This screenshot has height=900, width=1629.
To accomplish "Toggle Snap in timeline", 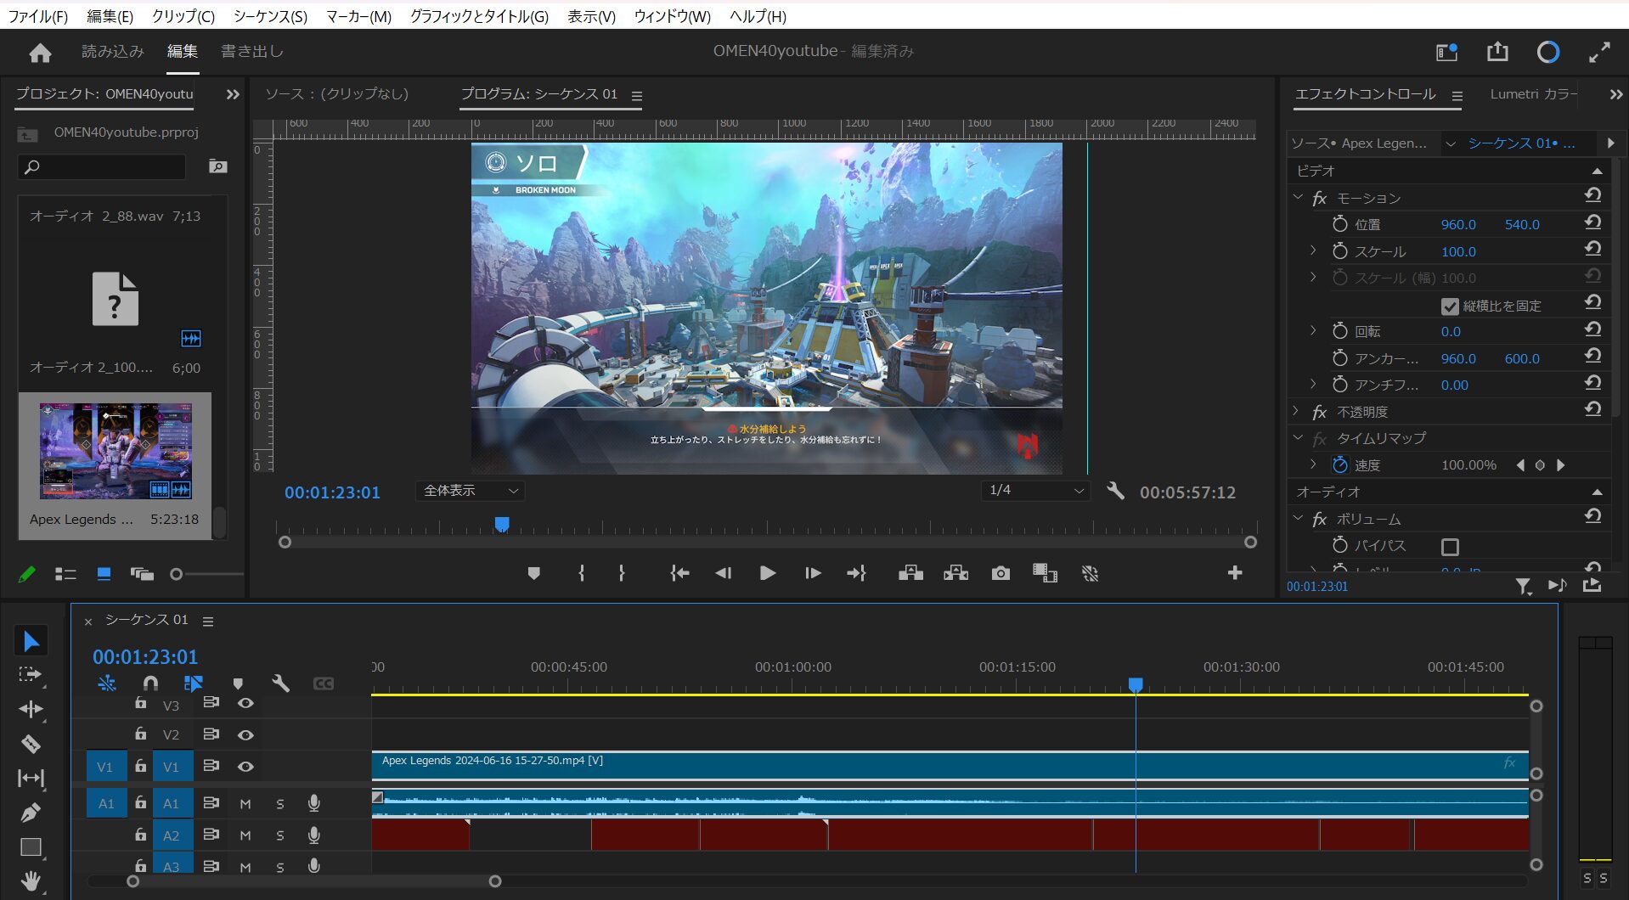I will 150,683.
